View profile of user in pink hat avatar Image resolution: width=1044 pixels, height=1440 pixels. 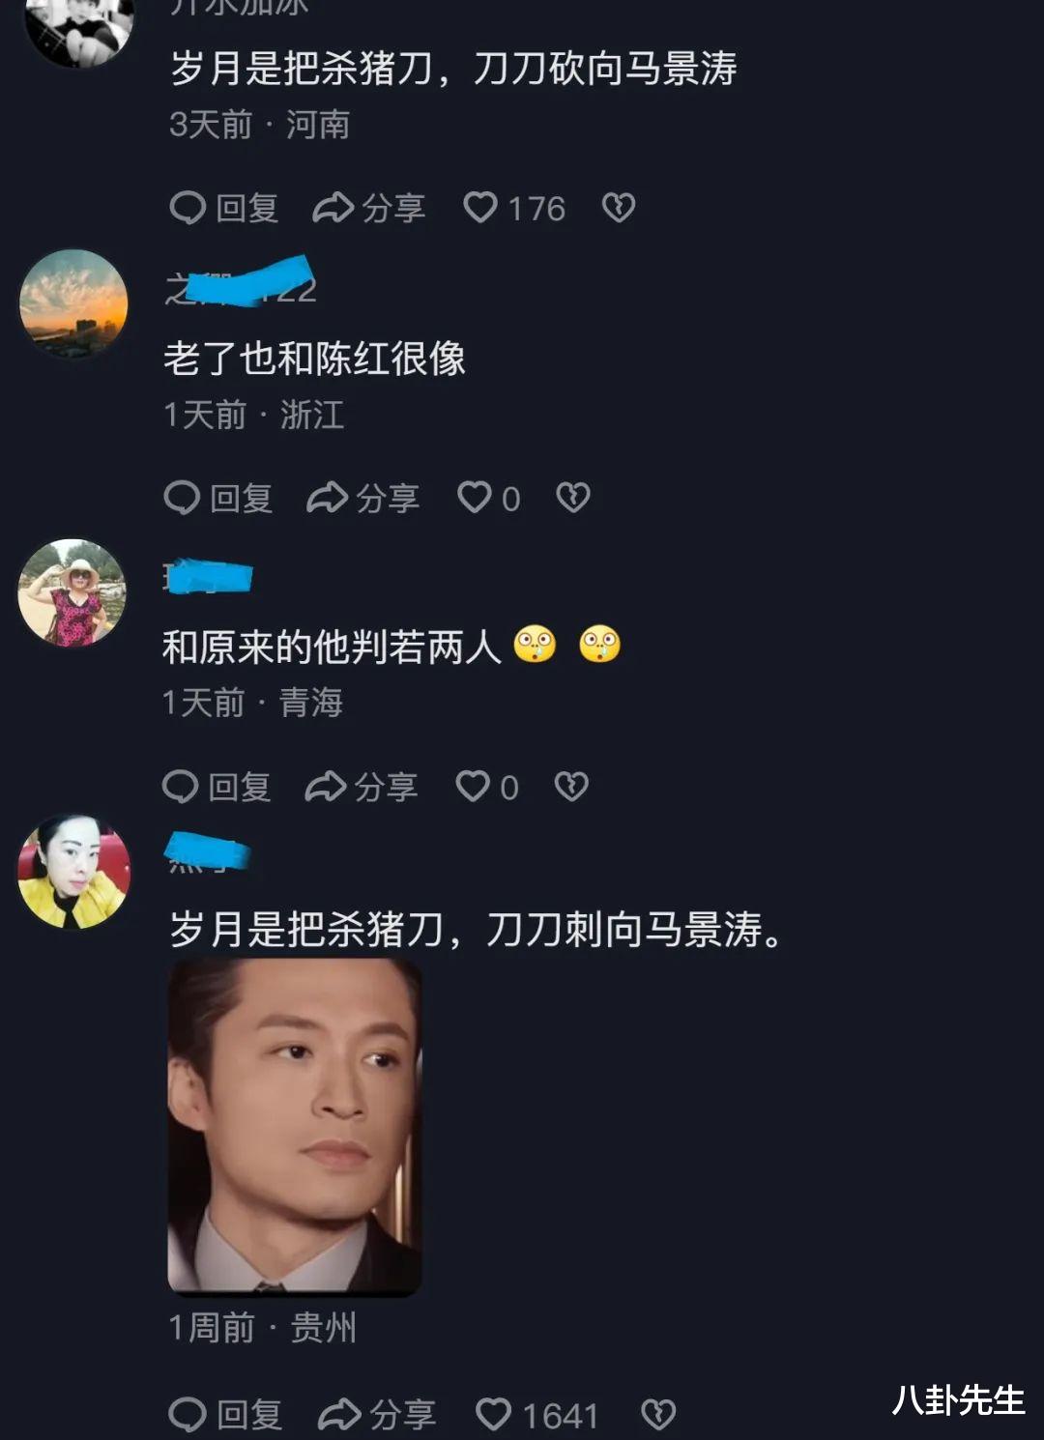pos(72,592)
